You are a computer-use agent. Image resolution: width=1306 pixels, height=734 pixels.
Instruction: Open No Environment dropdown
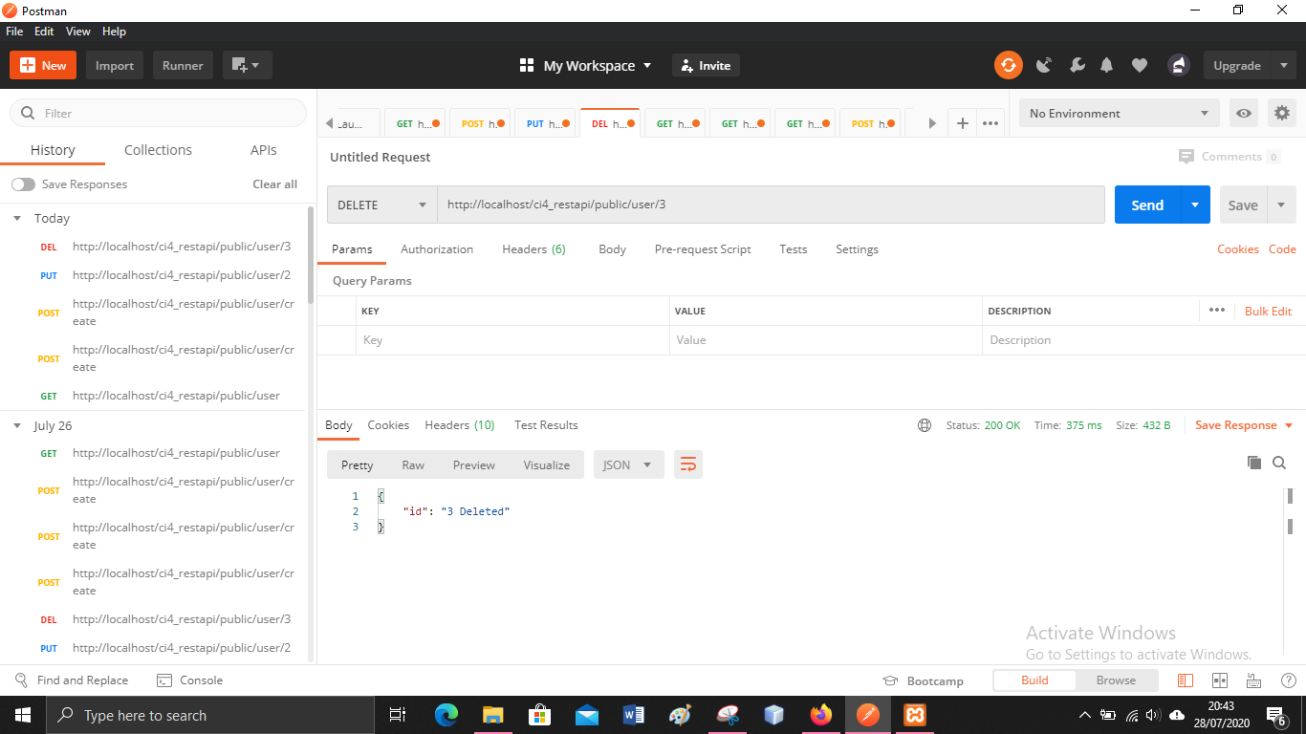pos(1120,113)
